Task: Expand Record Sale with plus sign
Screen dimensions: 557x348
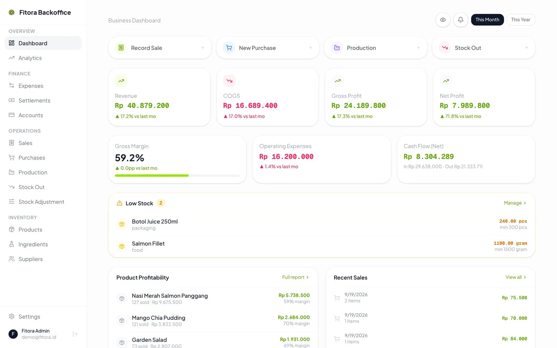Action: click(x=203, y=48)
